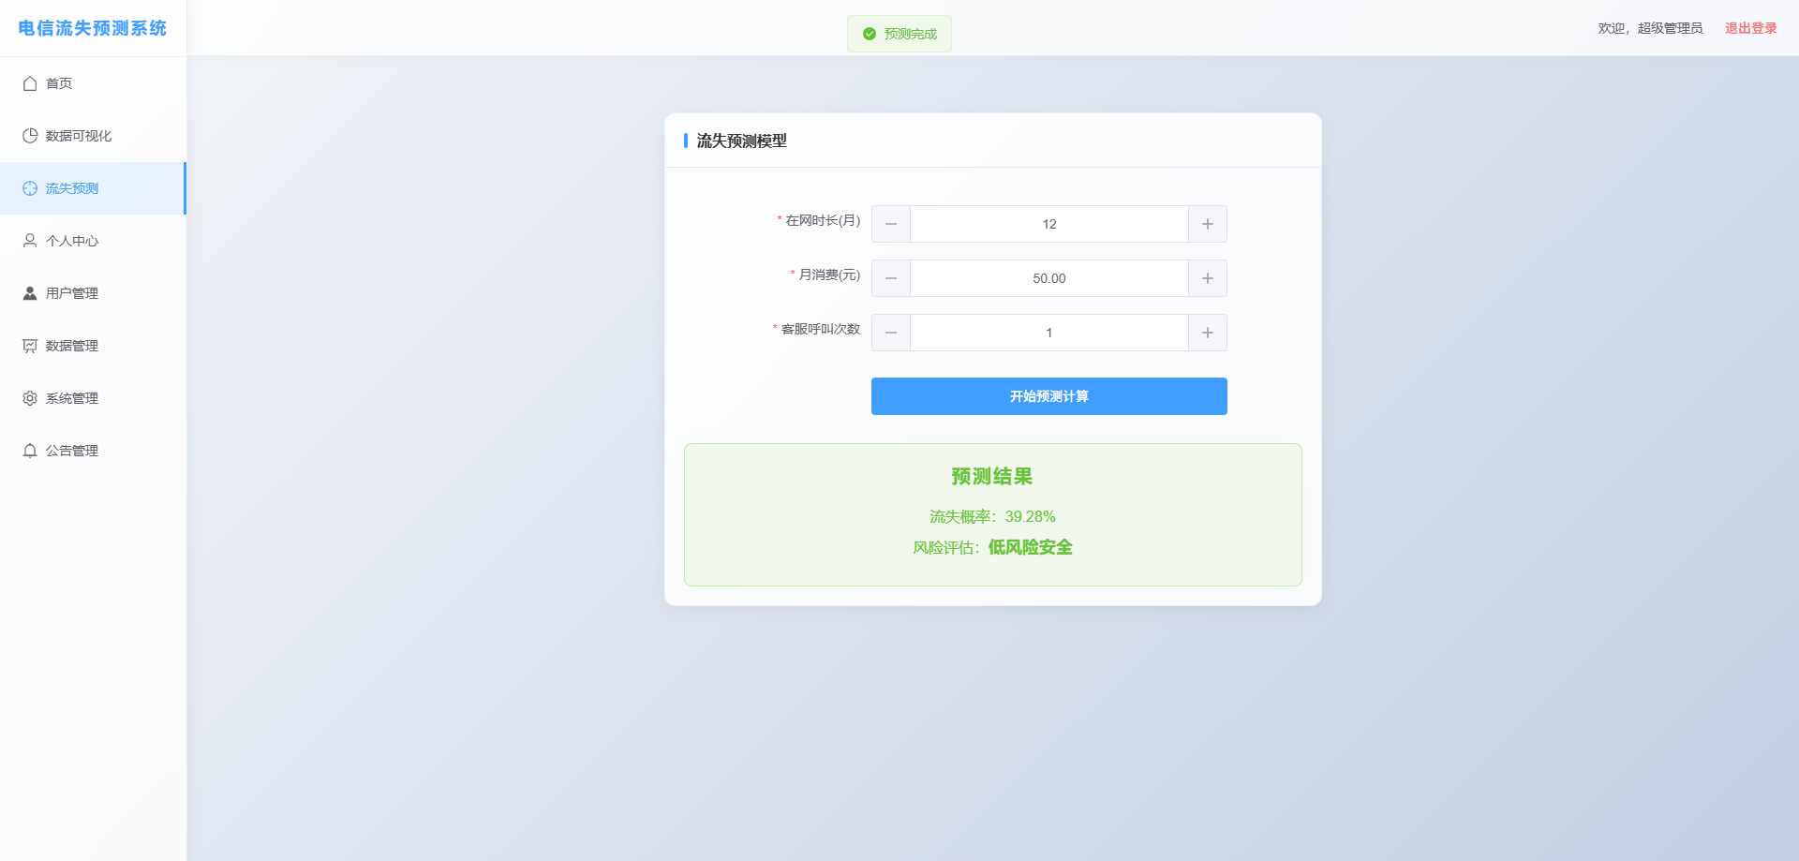1799x861 pixels.
Task: Decrease the 在网时长 months value
Action: (x=891, y=224)
